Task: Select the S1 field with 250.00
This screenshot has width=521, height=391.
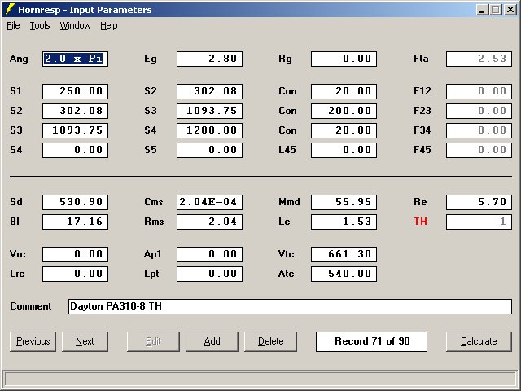Action: tap(75, 91)
